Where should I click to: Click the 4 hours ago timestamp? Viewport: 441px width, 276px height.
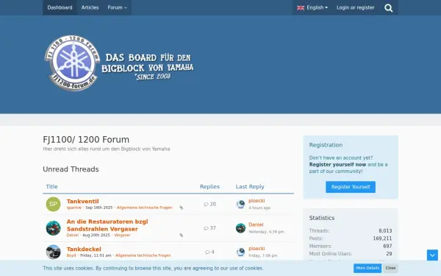click(259, 208)
